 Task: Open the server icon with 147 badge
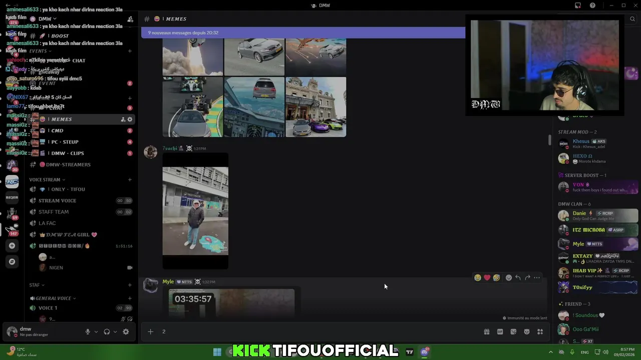point(12,229)
